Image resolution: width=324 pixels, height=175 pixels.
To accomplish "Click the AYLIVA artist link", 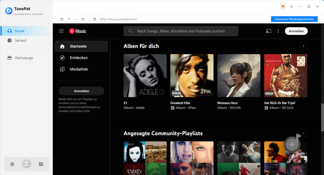I will pyautogui.click(x=235, y=108).
